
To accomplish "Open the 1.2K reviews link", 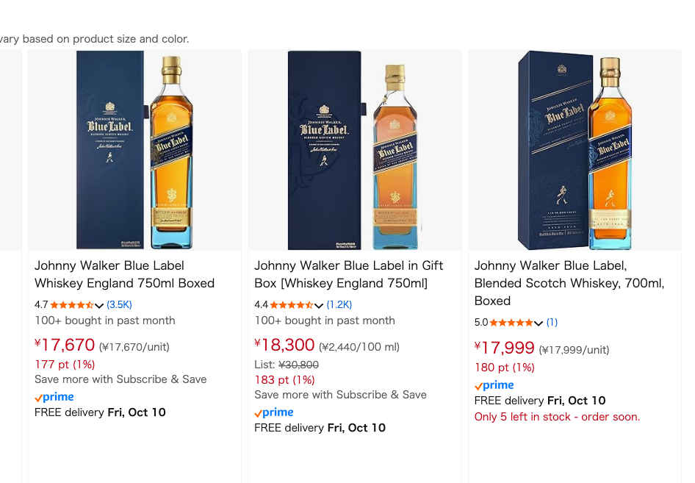I will click(339, 304).
